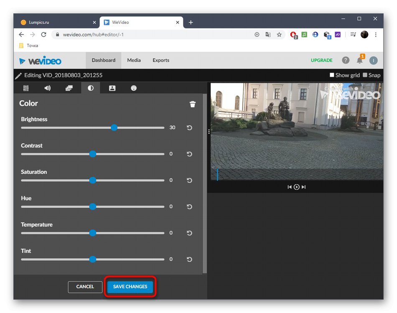Save changes with the blue button
This screenshot has height=313, width=397.
(x=130, y=287)
